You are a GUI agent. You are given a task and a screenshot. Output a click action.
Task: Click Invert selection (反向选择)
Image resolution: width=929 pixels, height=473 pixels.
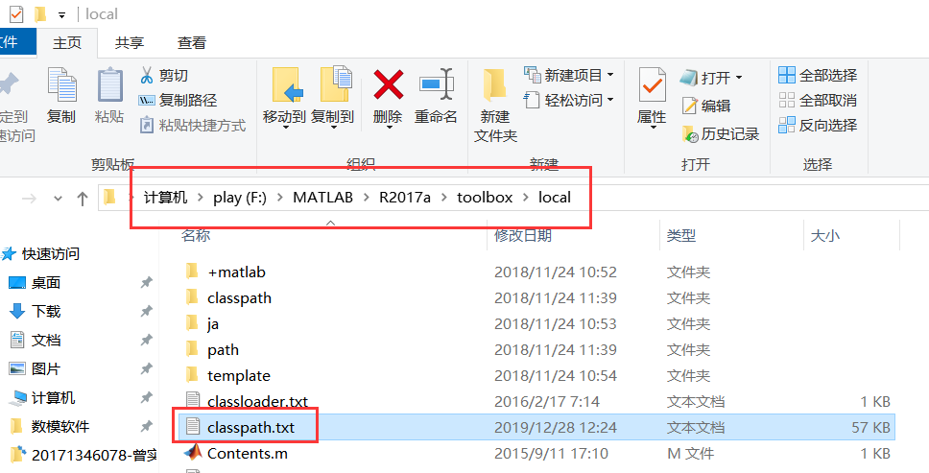(818, 125)
